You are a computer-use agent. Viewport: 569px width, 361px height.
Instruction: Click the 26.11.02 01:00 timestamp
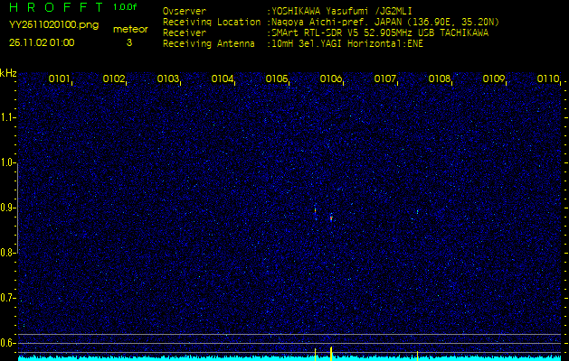[42, 42]
